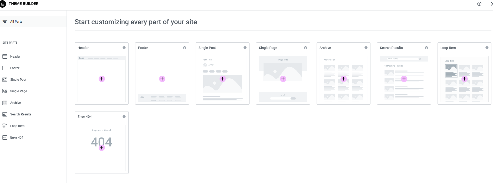The image size is (493, 183).
Task: Click the Loop Item card preview plus
Action: [465, 79]
